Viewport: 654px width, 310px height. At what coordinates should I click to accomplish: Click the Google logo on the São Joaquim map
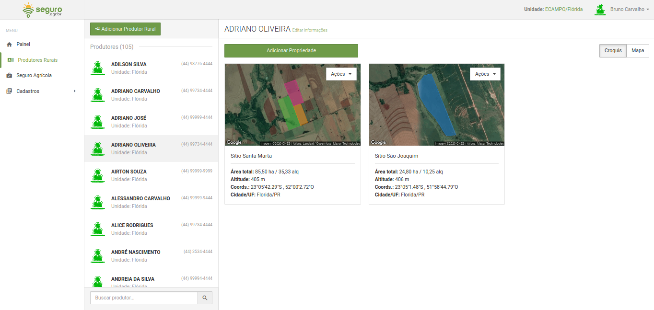coord(378,142)
